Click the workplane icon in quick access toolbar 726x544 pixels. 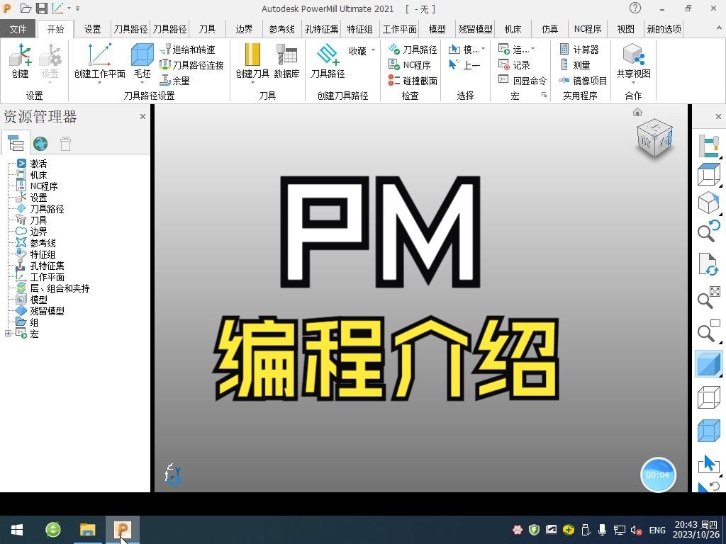57,8
